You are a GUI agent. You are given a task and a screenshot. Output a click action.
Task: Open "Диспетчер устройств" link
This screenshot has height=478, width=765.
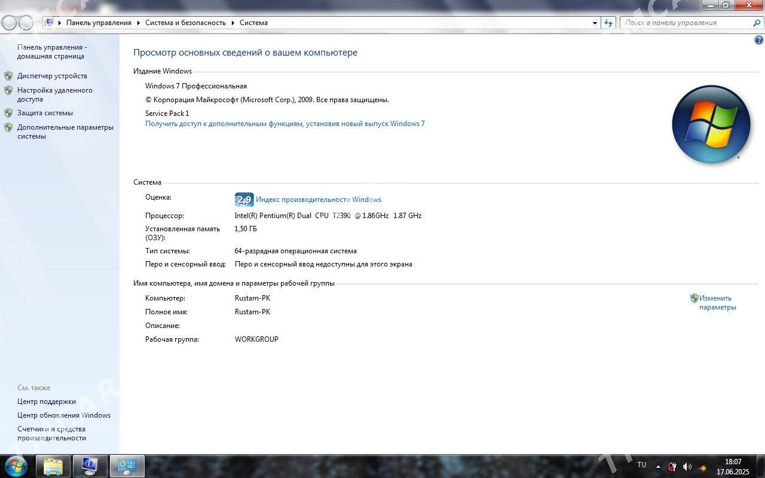pyautogui.click(x=52, y=76)
